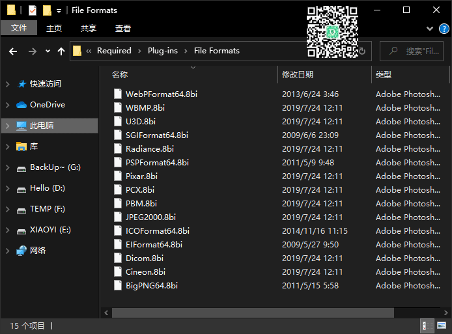Open Help via the blue question mark icon
The width and height of the screenshot is (452, 334).
coord(444,29)
